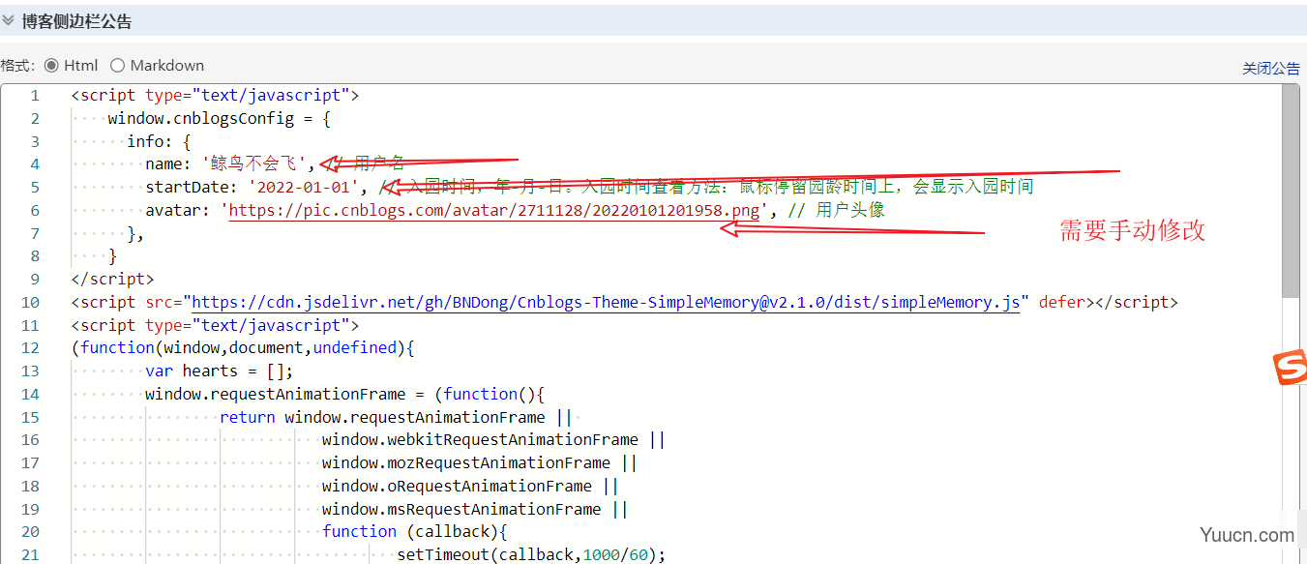
Task: Select the Html format radio button
Action: click(51, 66)
